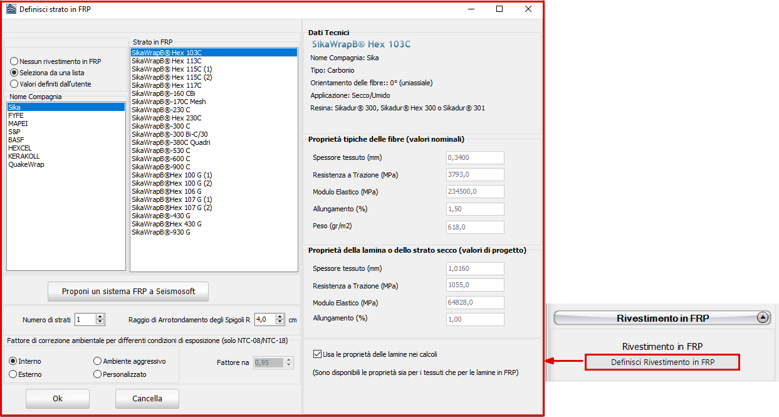The image size is (779, 417).
Task: Uncheck 'Usa le proprietà delle lamine nei calcoli'
Action: click(317, 354)
